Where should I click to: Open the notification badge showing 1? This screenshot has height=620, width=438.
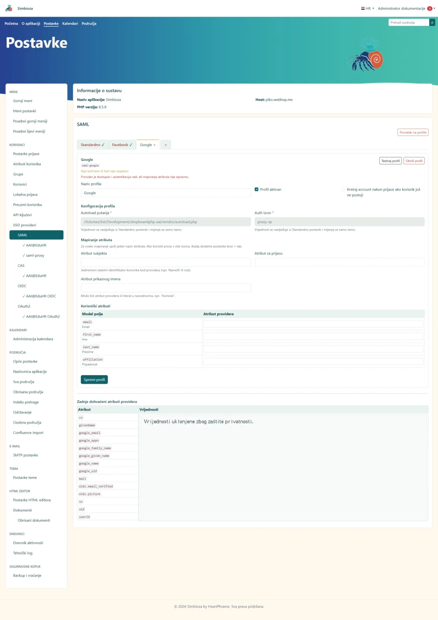pyautogui.click(x=429, y=9)
